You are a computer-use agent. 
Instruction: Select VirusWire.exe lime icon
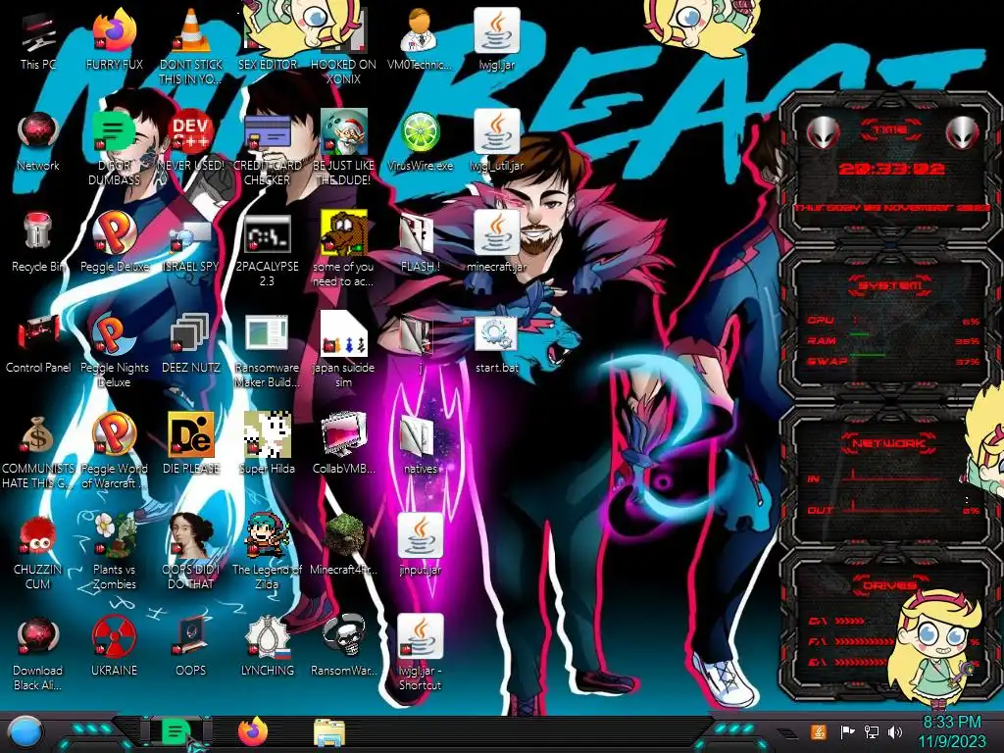[420, 132]
